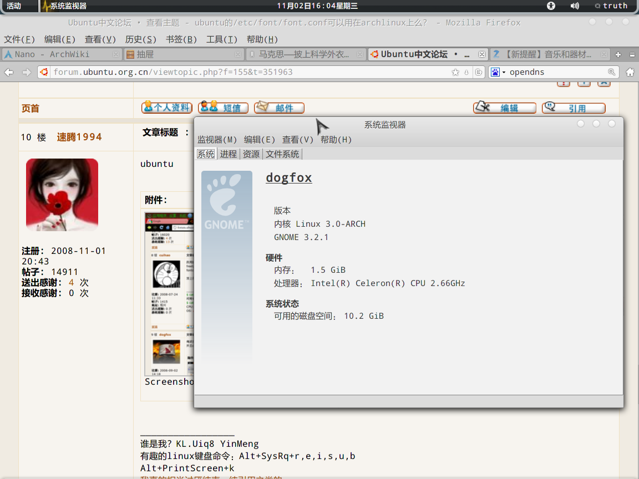Click bookmarks dropdown arrow in URL bar

pyautogui.click(x=466, y=72)
